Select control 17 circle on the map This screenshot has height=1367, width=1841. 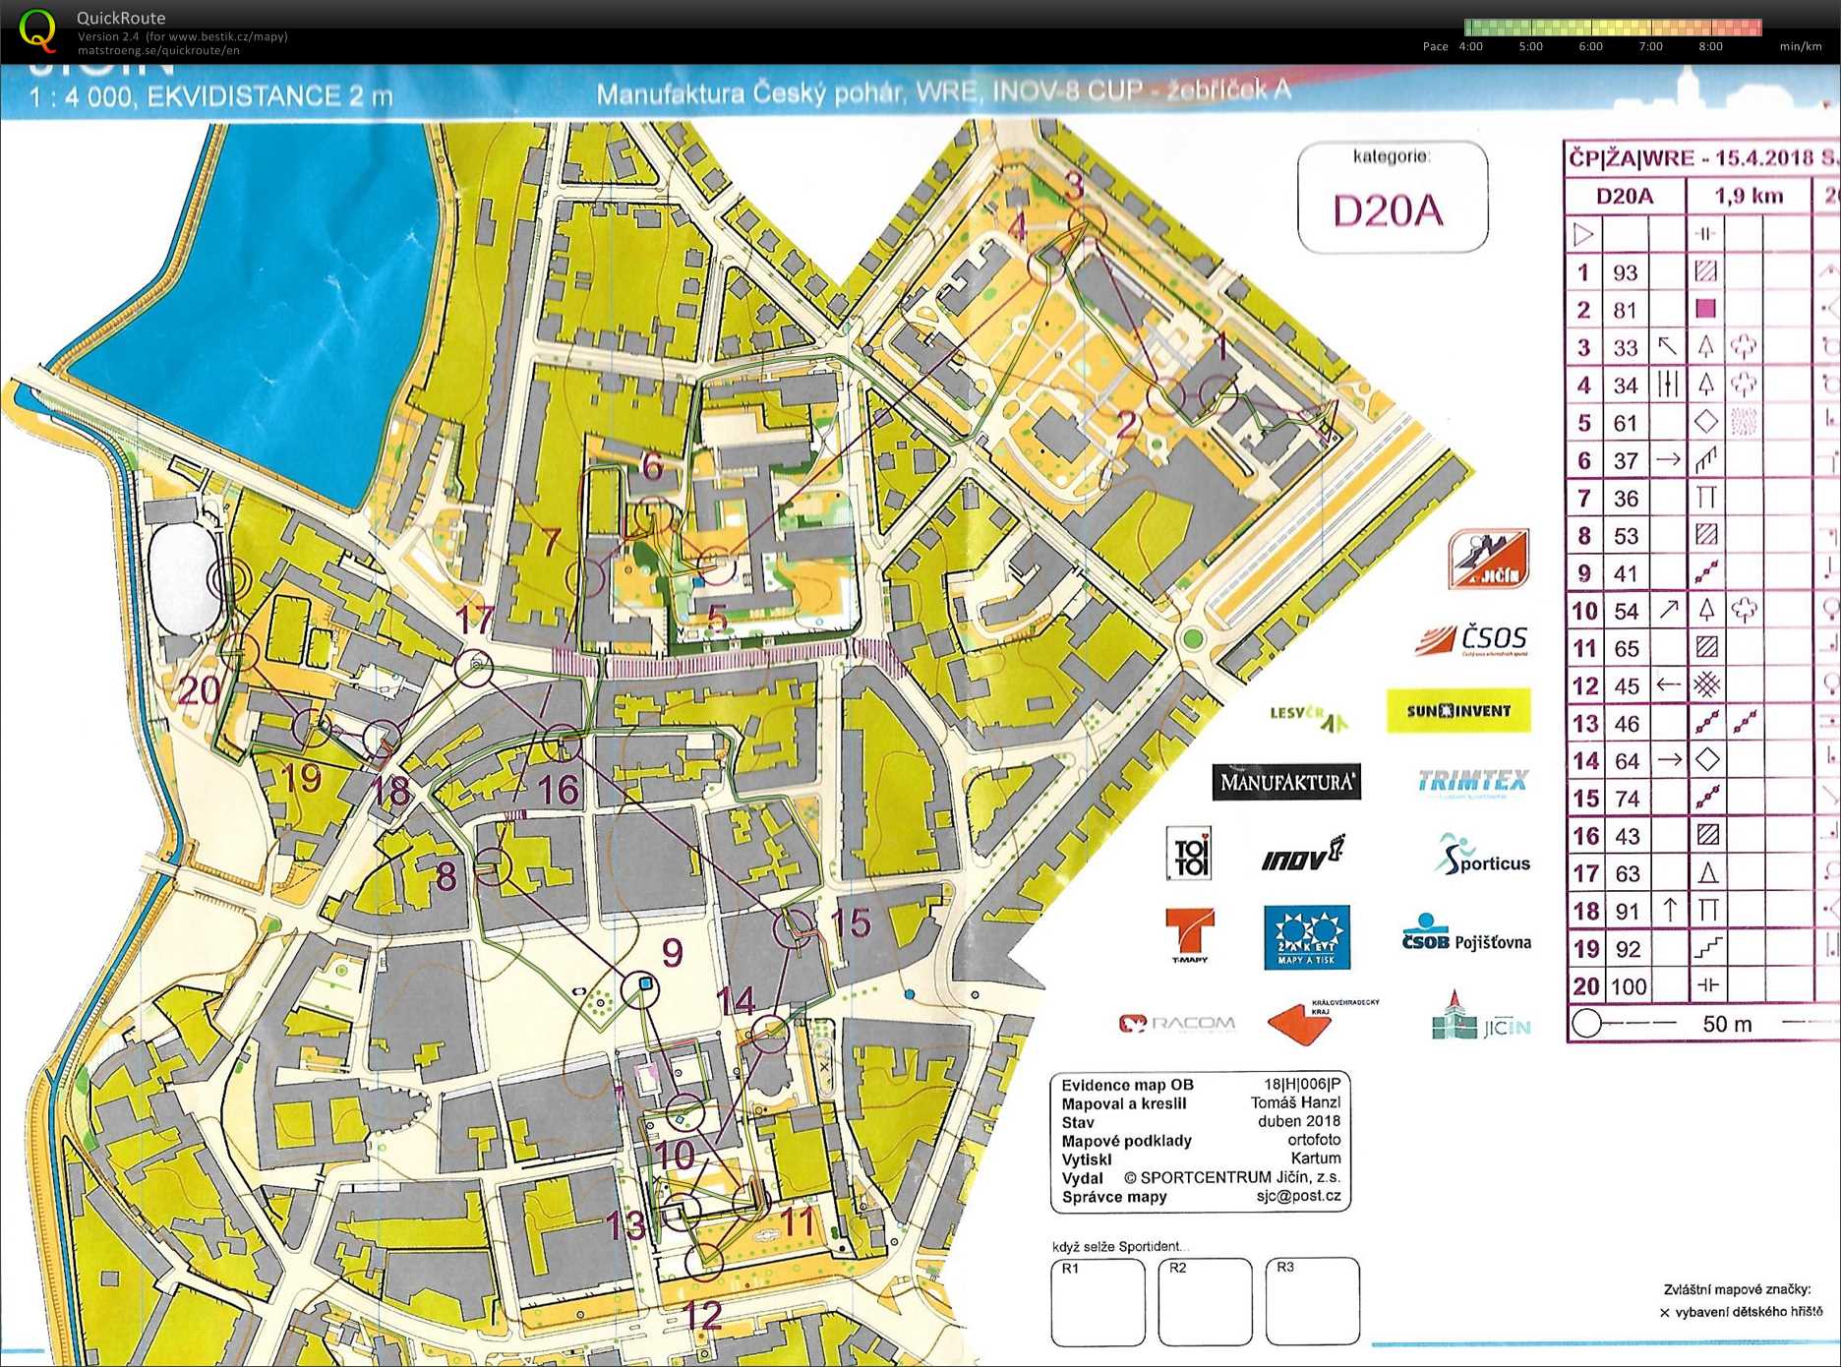474,667
